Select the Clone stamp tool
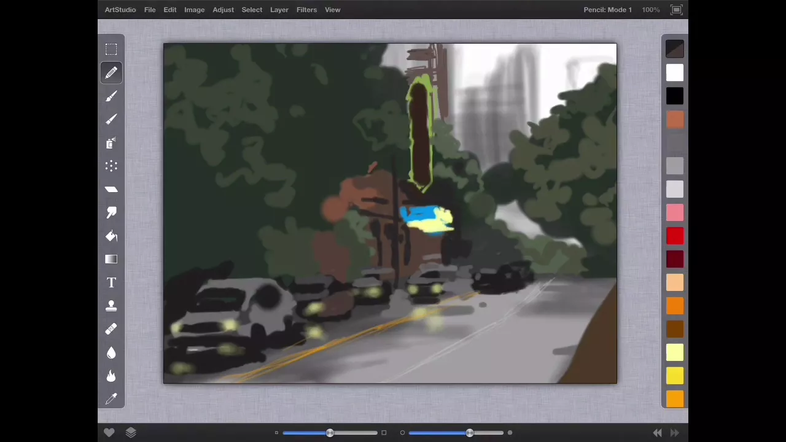 111,306
